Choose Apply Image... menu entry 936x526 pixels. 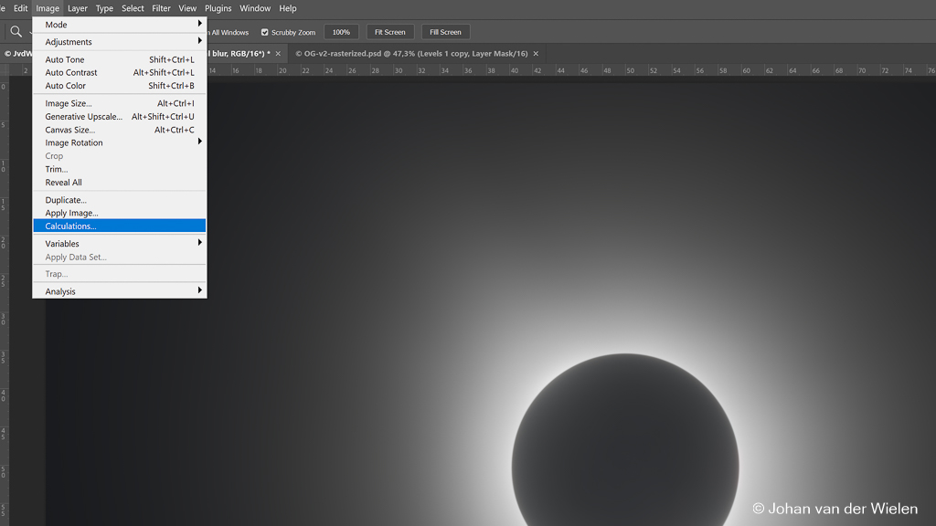click(x=120, y=213)
